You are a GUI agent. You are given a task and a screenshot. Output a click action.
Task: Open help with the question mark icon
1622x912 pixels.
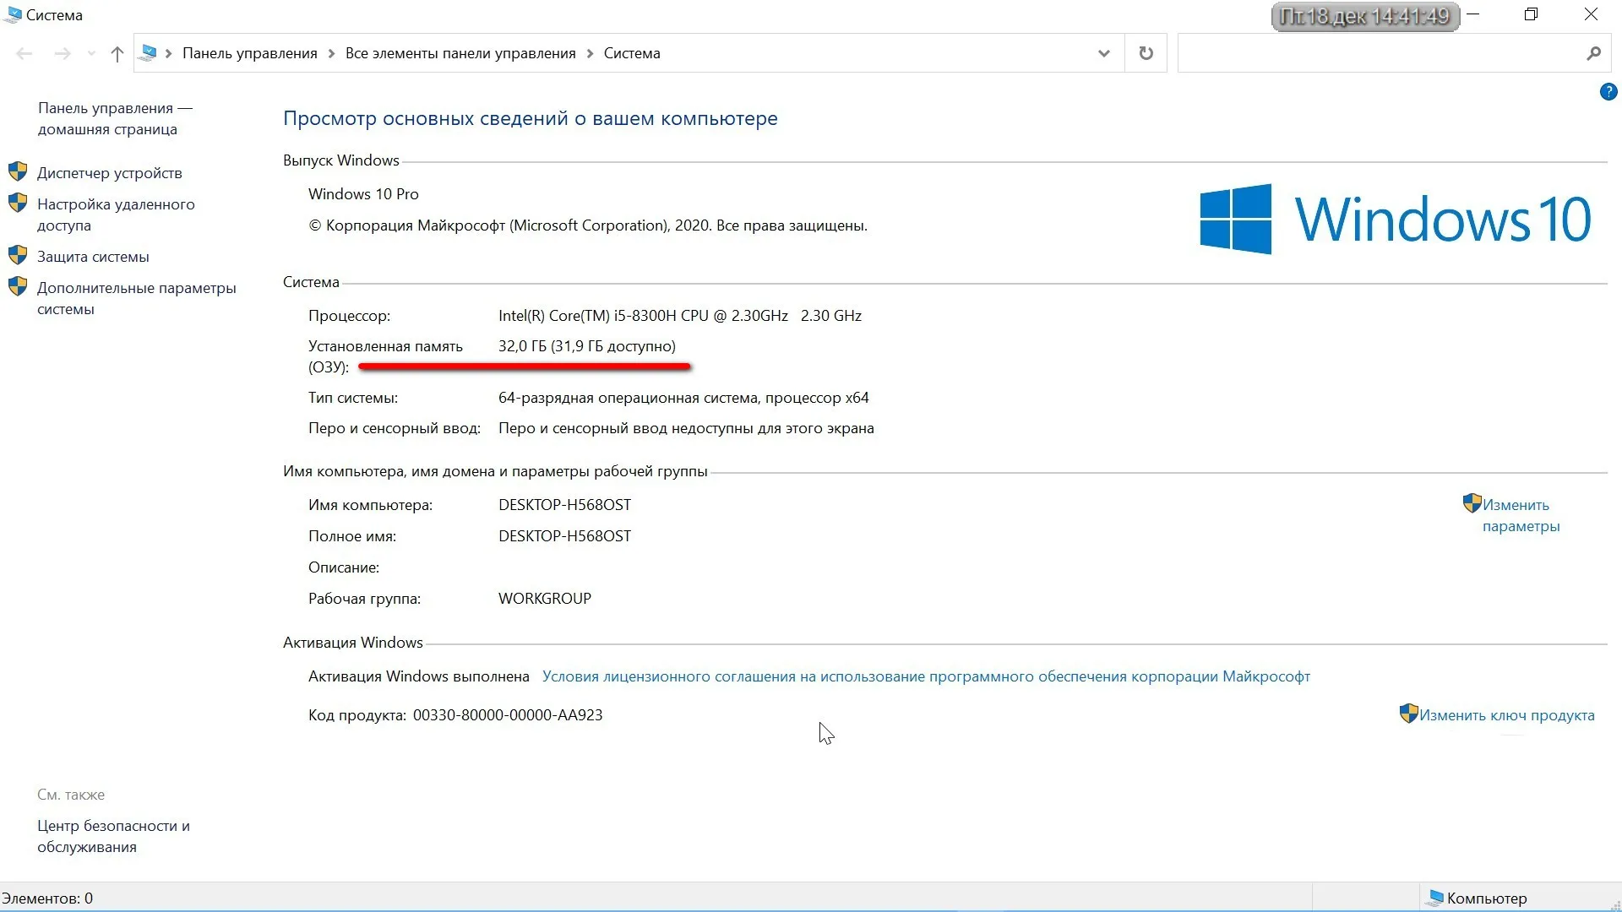1608,91
